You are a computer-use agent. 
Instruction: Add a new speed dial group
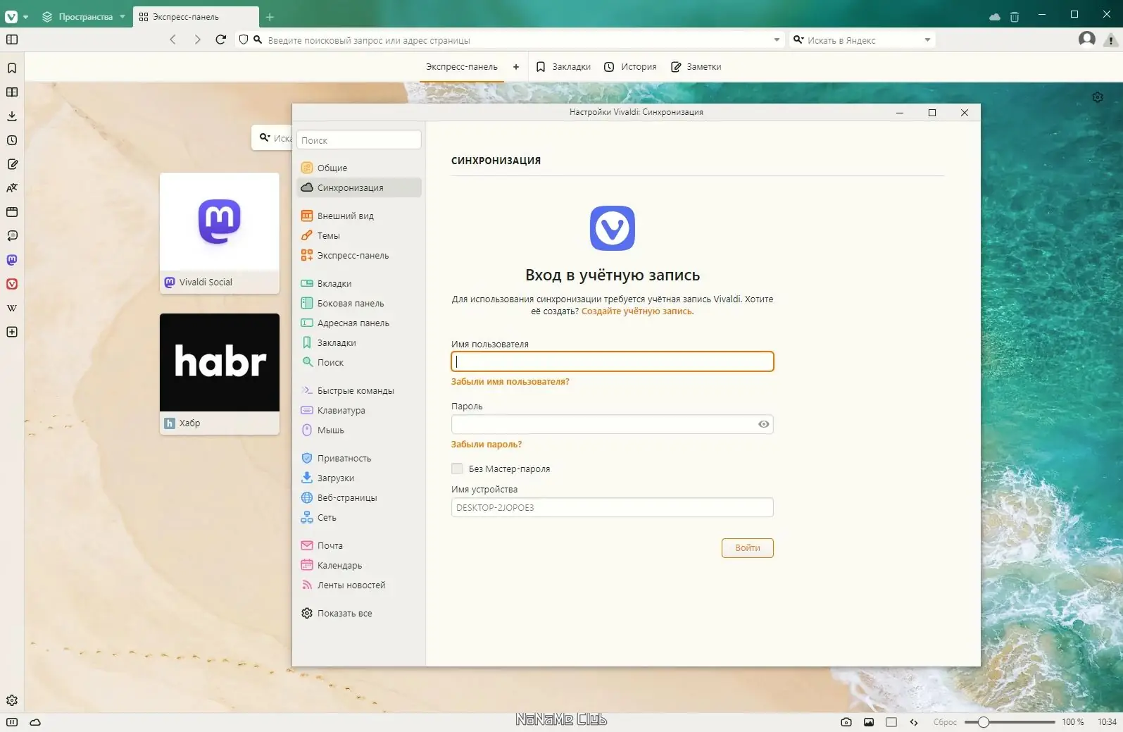(516, 67)
